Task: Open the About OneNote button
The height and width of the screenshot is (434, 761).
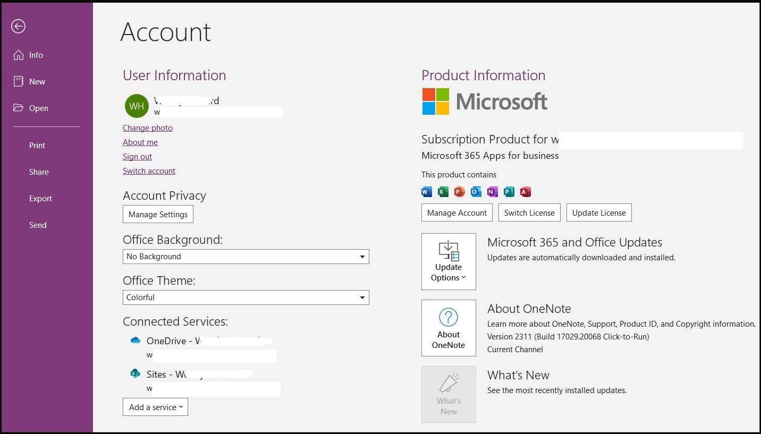Action: (x=449, y=328)
